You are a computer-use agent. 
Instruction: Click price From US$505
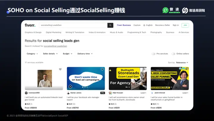point(31,108)
